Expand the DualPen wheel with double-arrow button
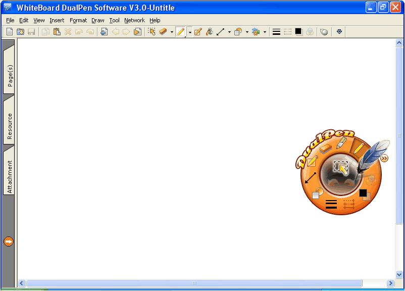Image resolution: width=405 pixels, height=291 pixels. tap(384, 158)
